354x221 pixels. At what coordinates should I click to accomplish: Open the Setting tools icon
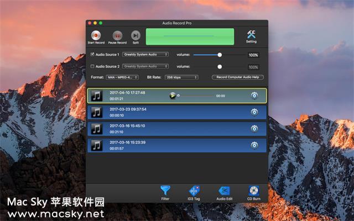click(251, 34)
